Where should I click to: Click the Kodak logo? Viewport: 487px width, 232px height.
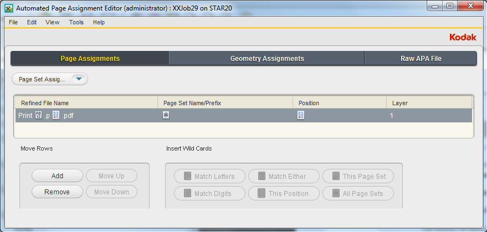[x=463, y=38]
